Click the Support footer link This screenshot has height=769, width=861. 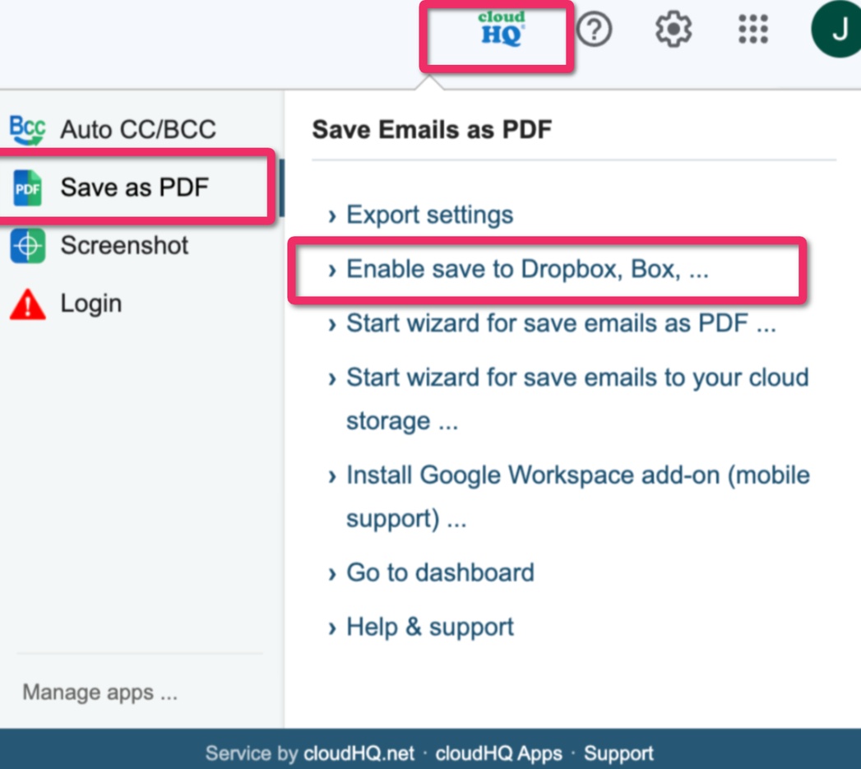pos(618,753)
